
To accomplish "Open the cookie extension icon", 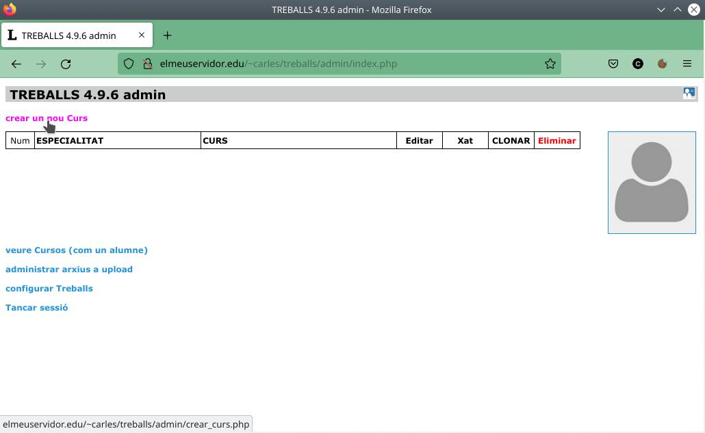I will coord(663,64).
